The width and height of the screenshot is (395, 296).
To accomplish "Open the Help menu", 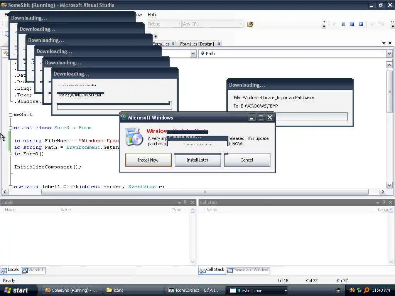I will coord(152,15).
